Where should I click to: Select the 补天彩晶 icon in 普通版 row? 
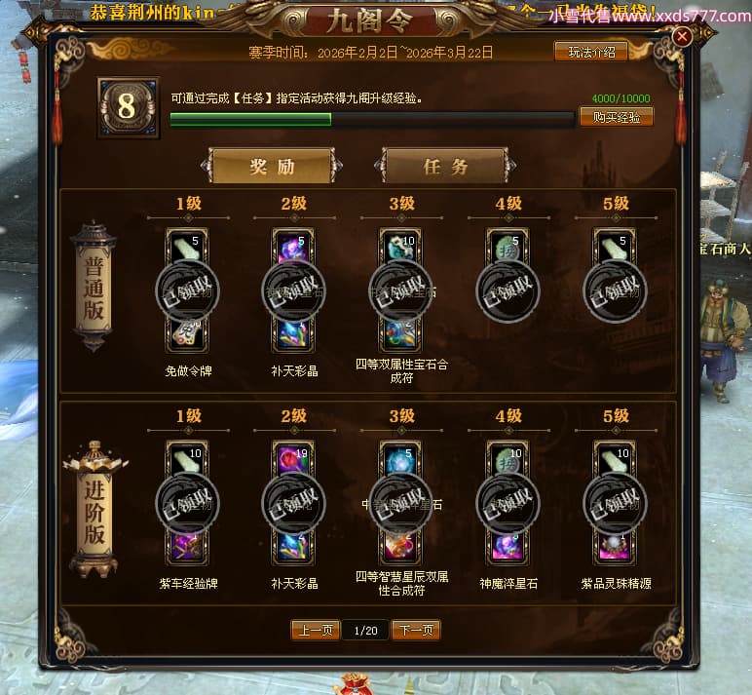(x=294, y=334)
